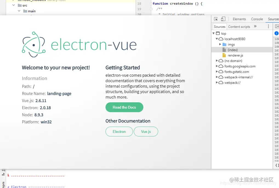Image resolution: width=279 pixels, height=188 pixels.
Task: Click the fonts.gstatic.com cloud icon
Action: pyautogui.click(x=221, y=71)
